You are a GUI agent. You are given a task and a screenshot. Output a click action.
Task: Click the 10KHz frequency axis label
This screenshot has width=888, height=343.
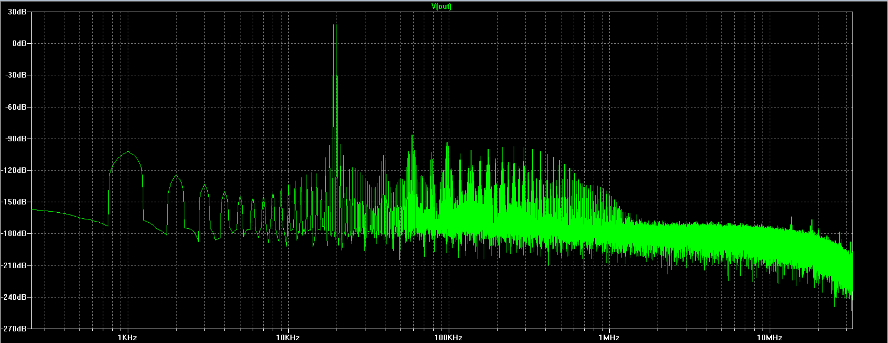[x=288, y=337]
